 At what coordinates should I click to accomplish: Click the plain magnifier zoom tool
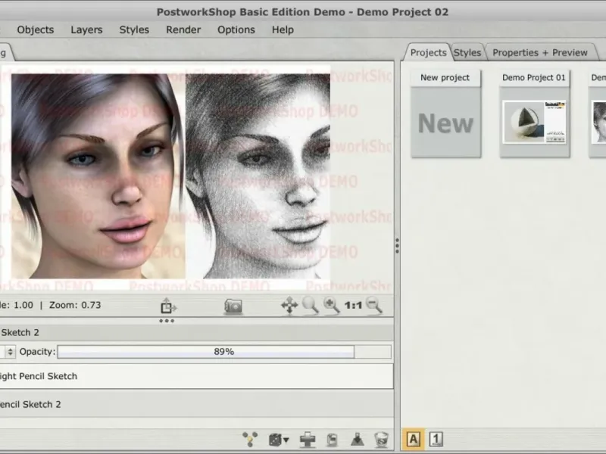(x=310, y=306)
